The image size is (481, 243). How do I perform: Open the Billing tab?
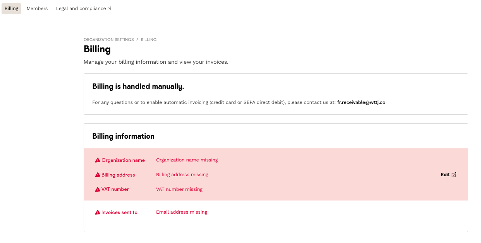(x=11, y=8)
